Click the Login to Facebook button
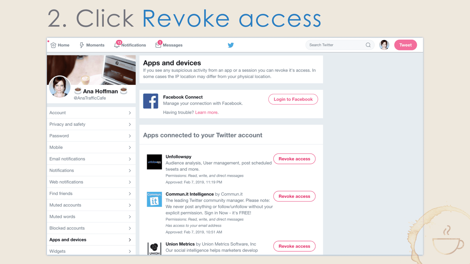This screenshot has width=470, height=264. 293,99
